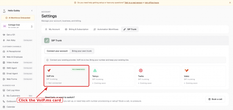
Task: Click the Settings page heading
Action: (x=49, y=16)
